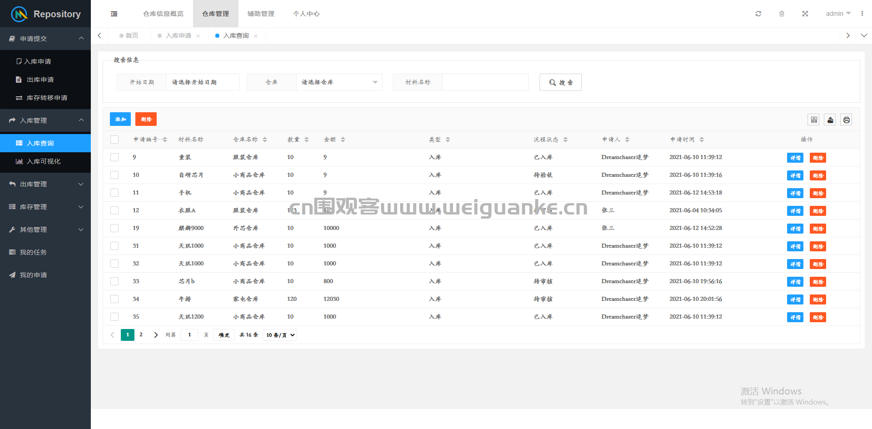Toggle the sidebar collapse menu icon
The height and width of the screenshot is (429, 872).
(114, 14)
